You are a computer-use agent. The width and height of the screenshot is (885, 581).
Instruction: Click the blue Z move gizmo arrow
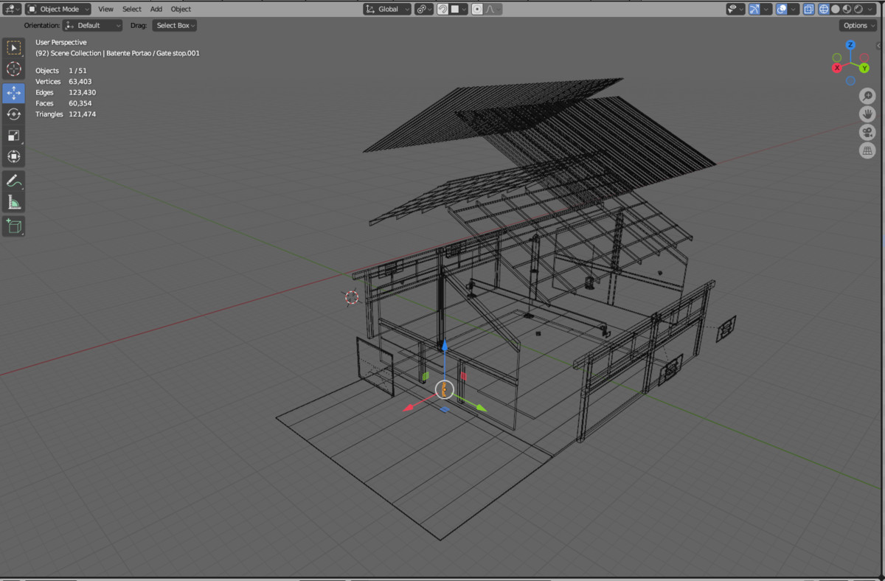pyautogui.click(x=444, y=347)
